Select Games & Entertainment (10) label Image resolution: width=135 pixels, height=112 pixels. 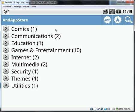pyautogui.click(x=46, y=50)
